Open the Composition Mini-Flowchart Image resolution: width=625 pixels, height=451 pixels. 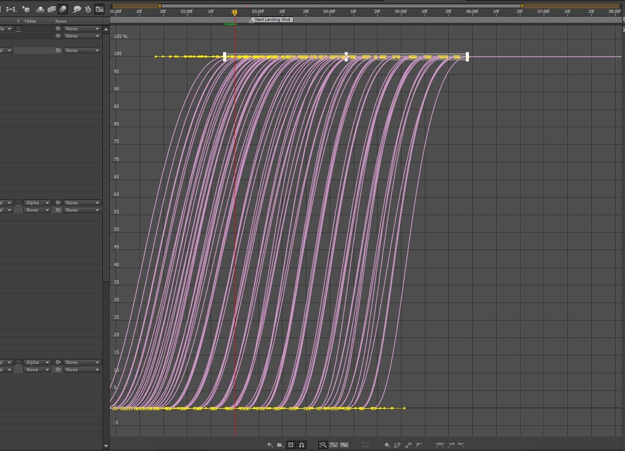[x=11, y=9]
